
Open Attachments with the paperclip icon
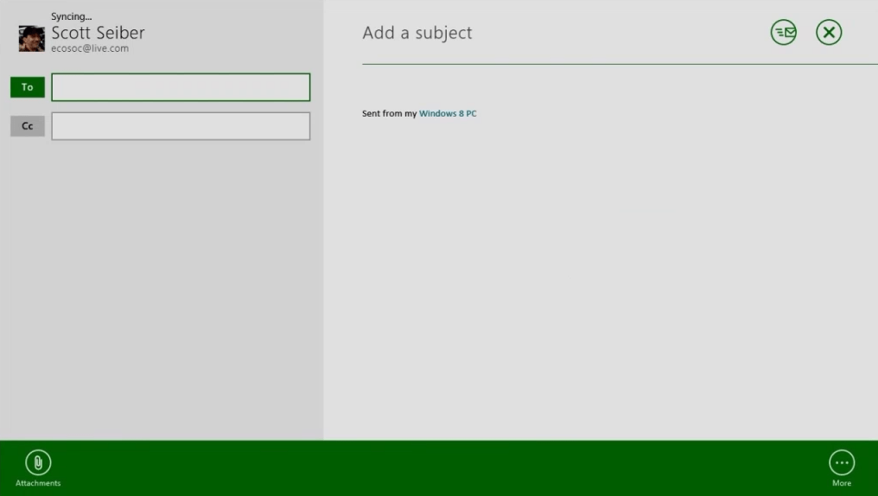tap(38, 462)
